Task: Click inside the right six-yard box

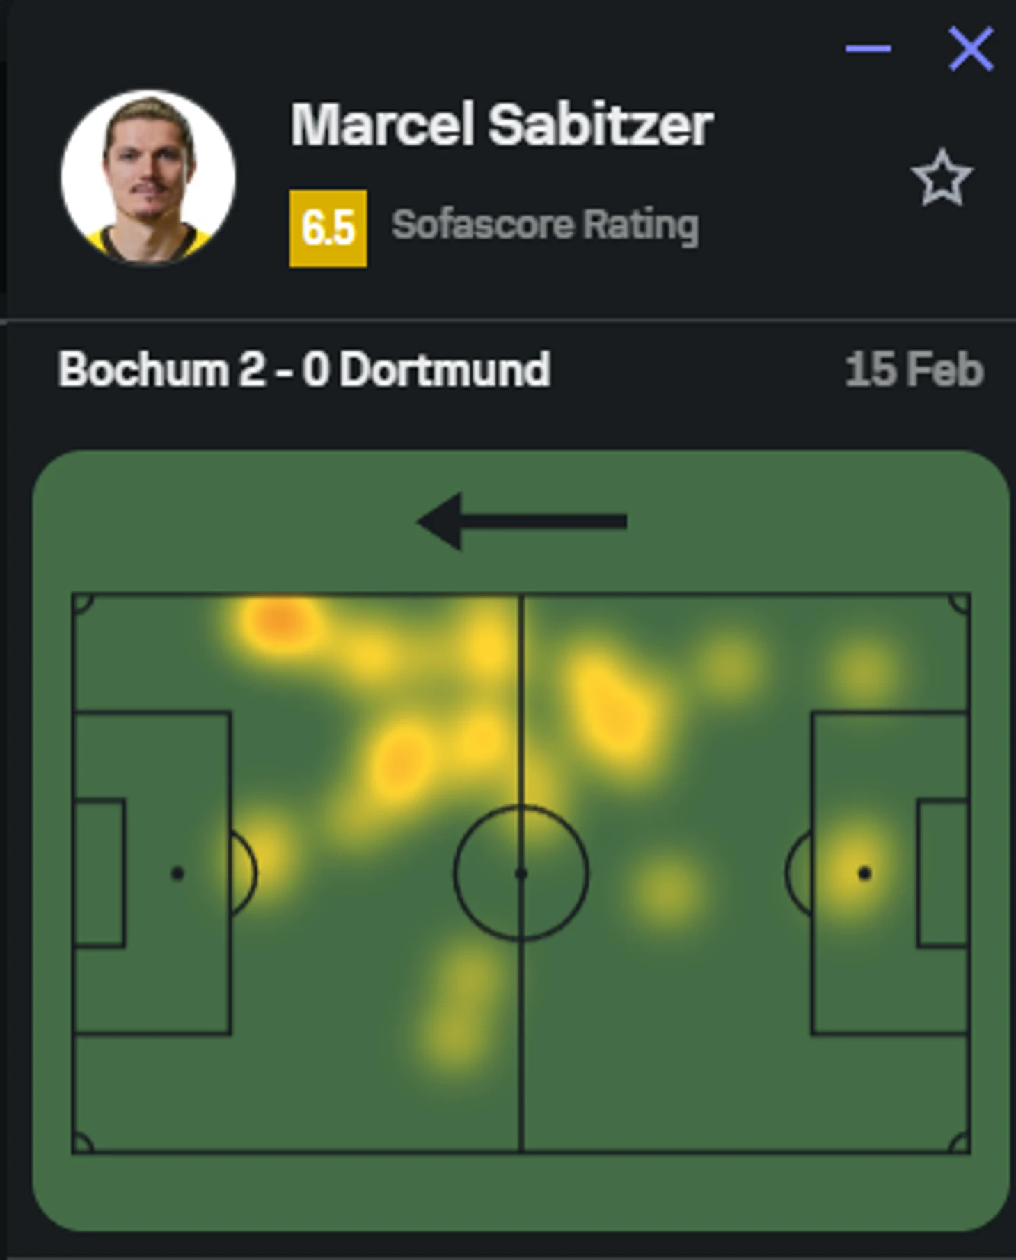Action: click(x=944, y=873)
